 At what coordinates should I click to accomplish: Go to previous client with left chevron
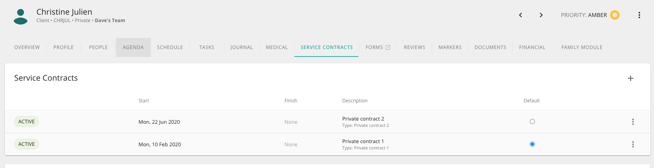coord(521,15)
